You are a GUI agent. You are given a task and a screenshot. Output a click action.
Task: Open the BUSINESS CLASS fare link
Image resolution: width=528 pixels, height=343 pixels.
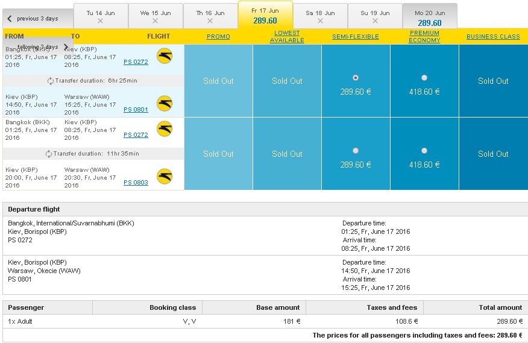(493, 36)
